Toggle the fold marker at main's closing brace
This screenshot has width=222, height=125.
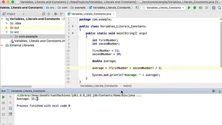click(x=78, y=78)
